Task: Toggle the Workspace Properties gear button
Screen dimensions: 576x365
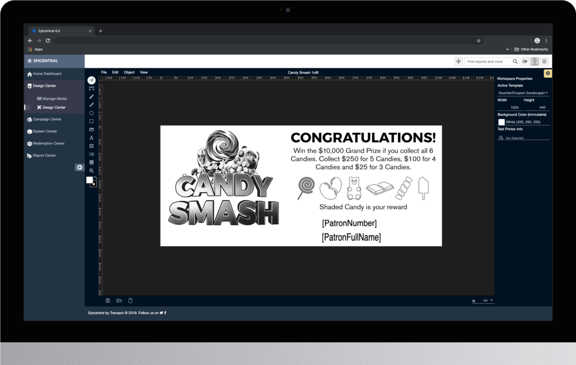Action: pyautogui.click(x=548, y=74)
